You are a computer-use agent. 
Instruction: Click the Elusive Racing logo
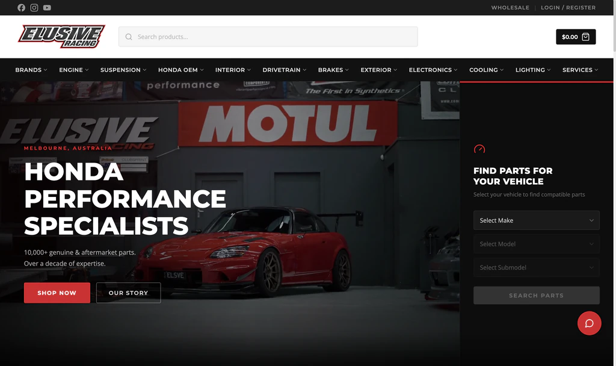click(x=61, y=37)
